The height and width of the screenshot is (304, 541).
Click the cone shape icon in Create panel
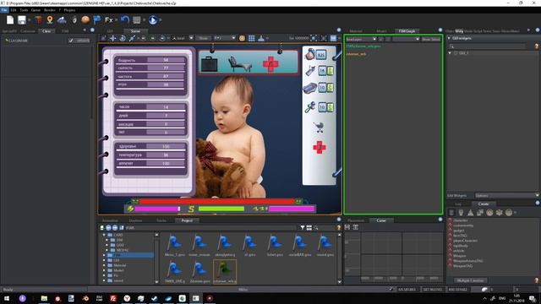[470, 213]
